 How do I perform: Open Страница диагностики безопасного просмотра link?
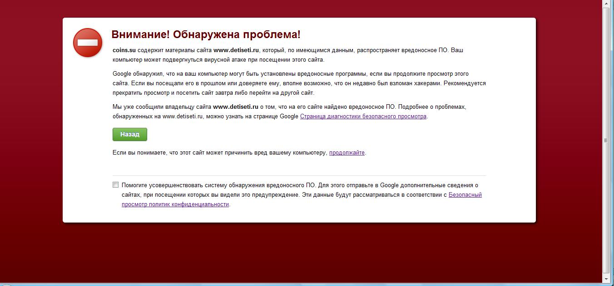point(363,116)
